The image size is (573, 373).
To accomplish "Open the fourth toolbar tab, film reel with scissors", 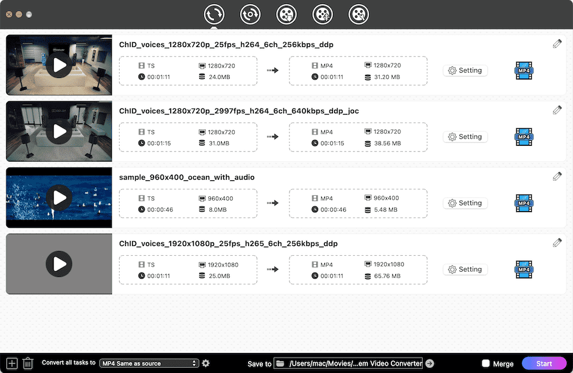I will [323, 15].
